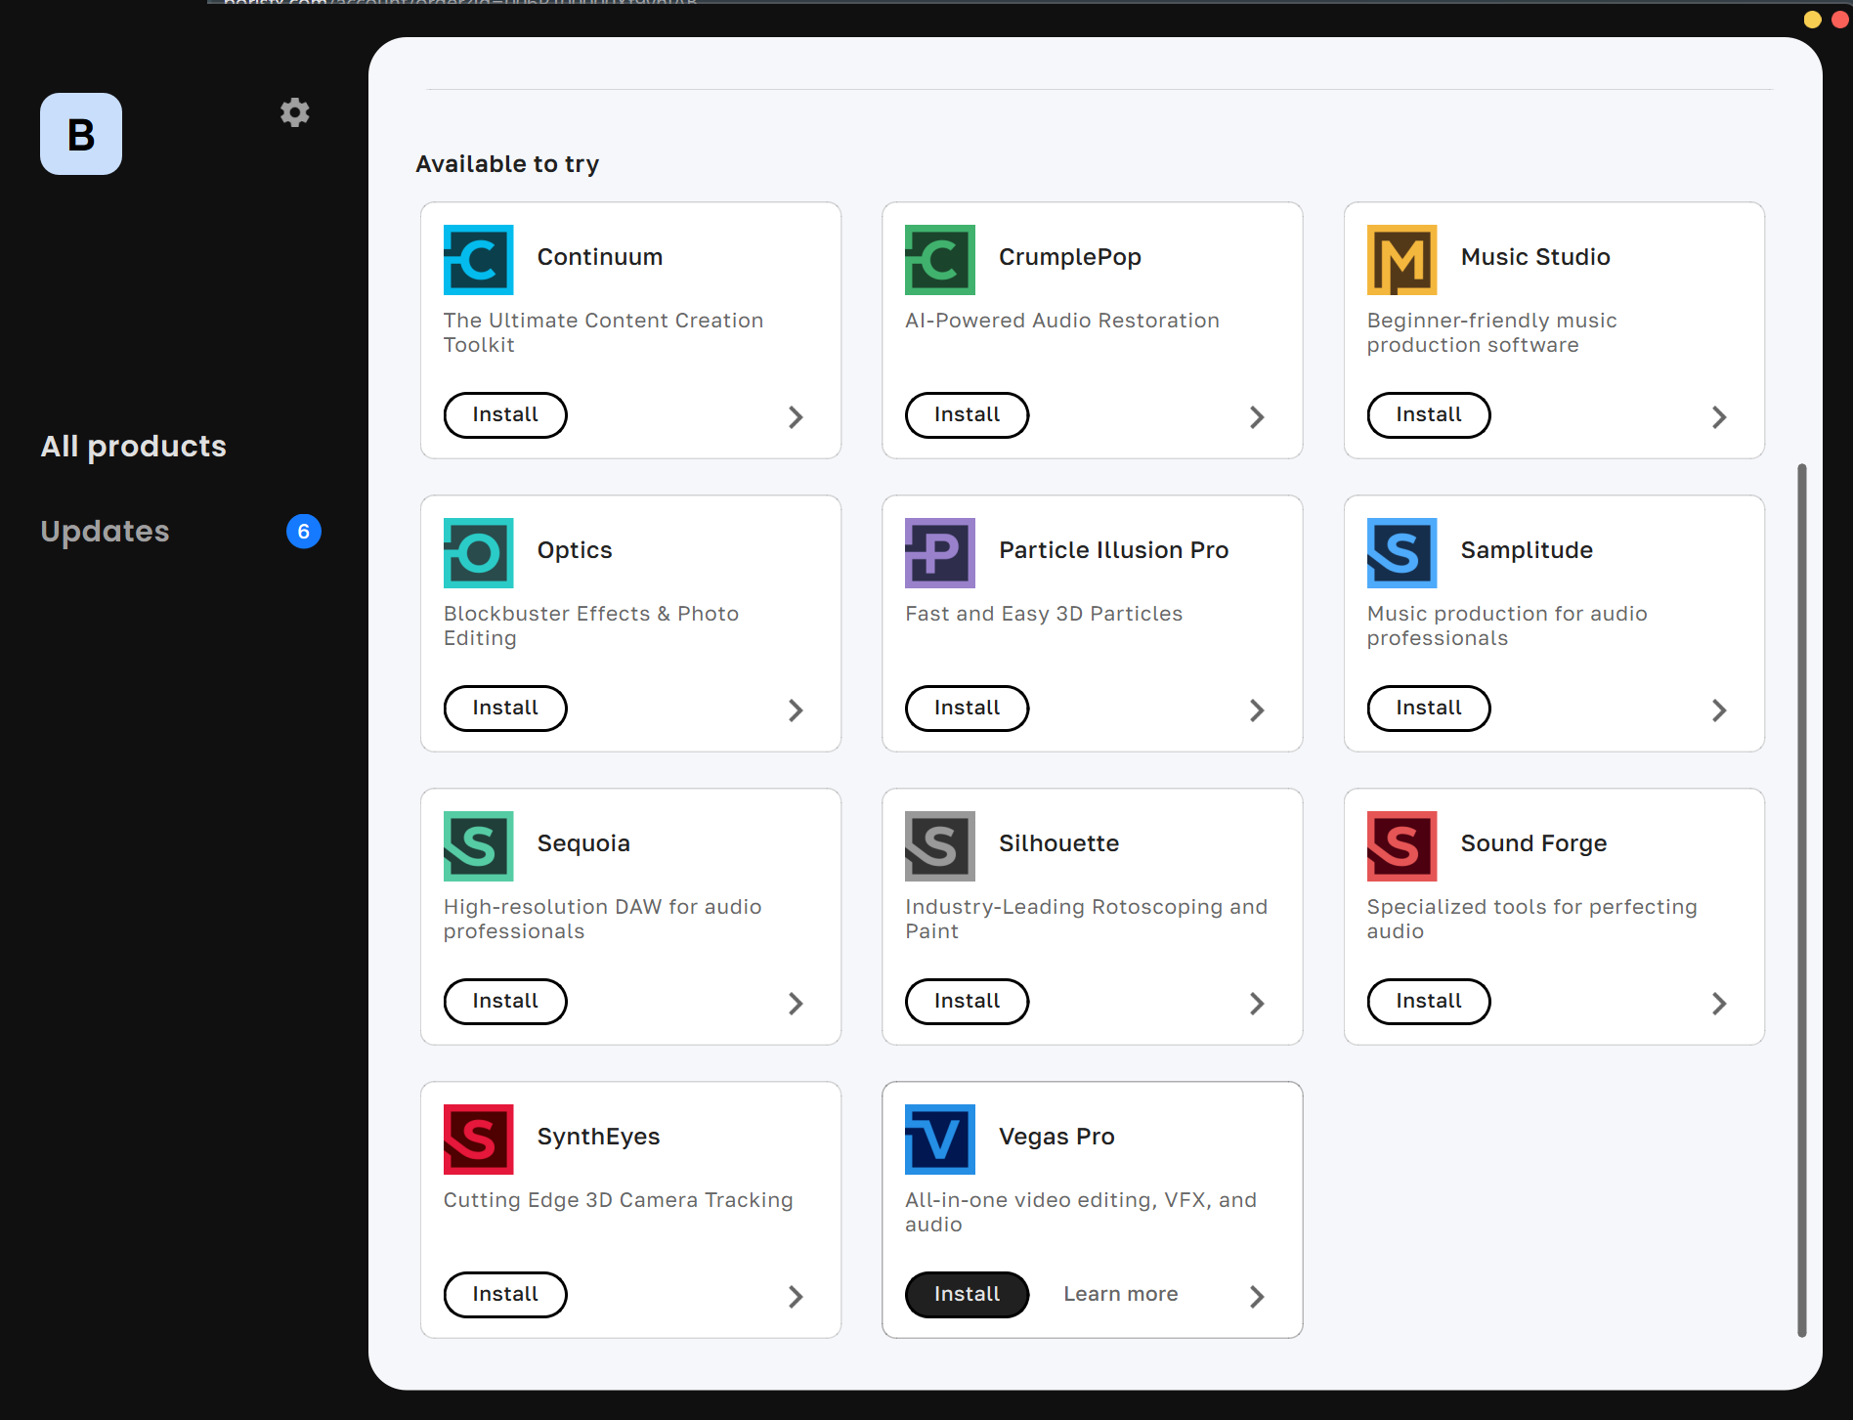Expand Continuum details chevron
1853x1420 pixels.
[x=796, y=417]
